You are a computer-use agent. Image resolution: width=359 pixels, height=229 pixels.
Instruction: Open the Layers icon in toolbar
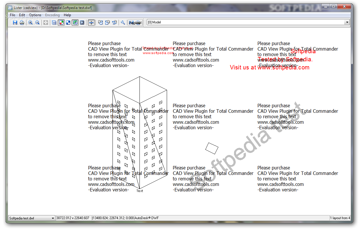tap(54, 23)
